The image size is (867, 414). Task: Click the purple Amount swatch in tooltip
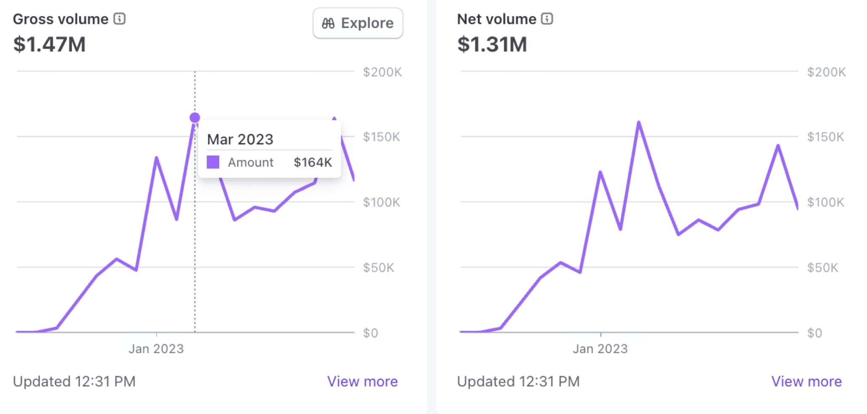(213, 162)
